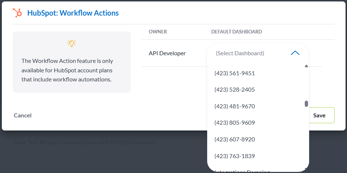Screen dimensions: 347x173
Task: Click the OWNER column header
Action: pos(158,32)
